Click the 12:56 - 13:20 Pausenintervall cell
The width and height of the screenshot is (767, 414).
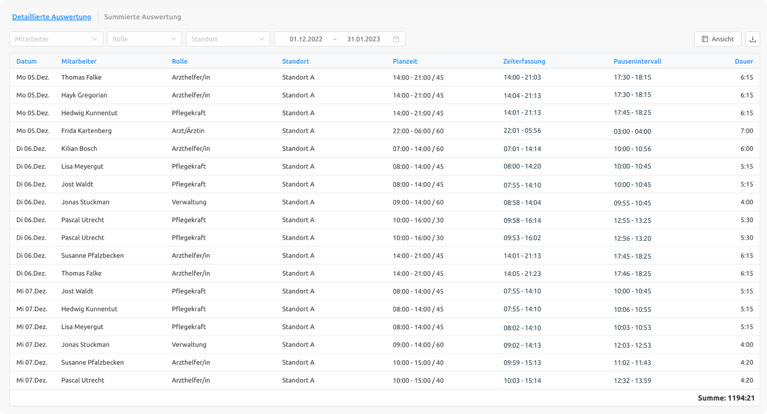click(x=632, y=238)
